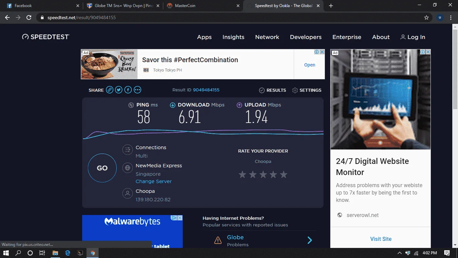Screen dimensions: 458x258
Task: Open the Results page
Action: [273, 90]
